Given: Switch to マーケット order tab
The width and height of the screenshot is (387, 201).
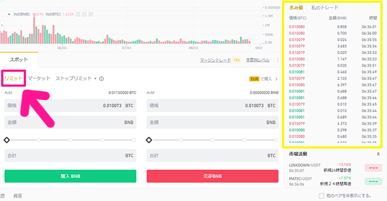Looking at the screenshot, I should tap(39, 78).
